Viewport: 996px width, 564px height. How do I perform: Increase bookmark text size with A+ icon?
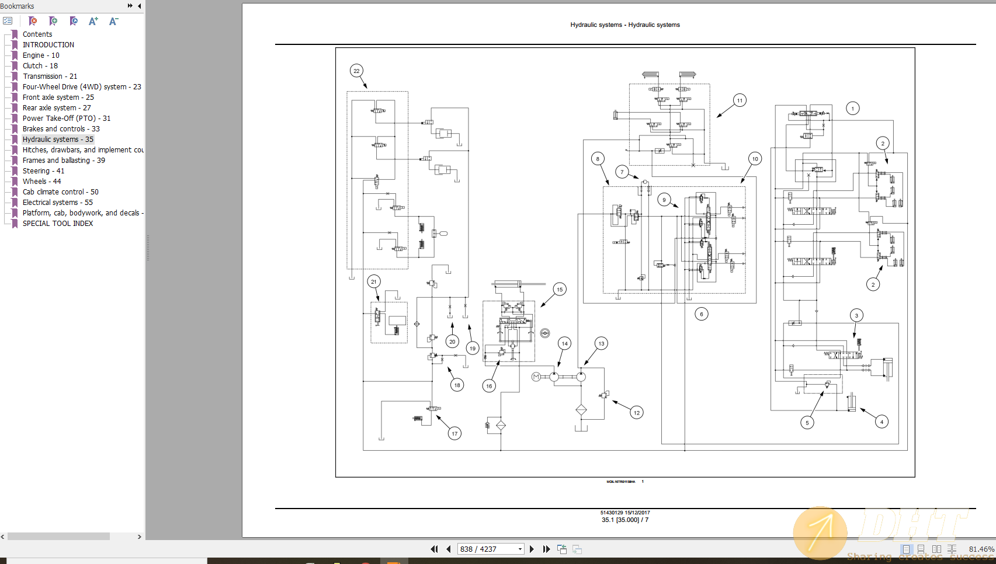93,20
